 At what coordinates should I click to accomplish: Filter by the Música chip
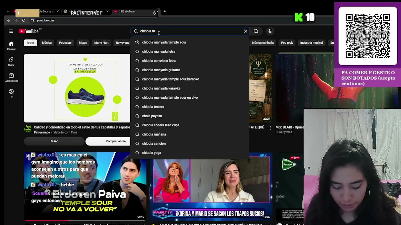(47, 43)
